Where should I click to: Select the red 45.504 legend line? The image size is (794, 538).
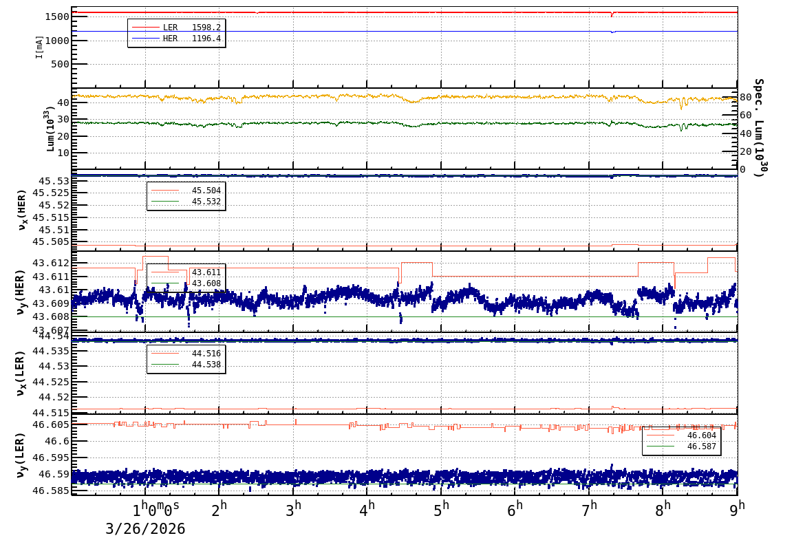click(x=185, y=191)
